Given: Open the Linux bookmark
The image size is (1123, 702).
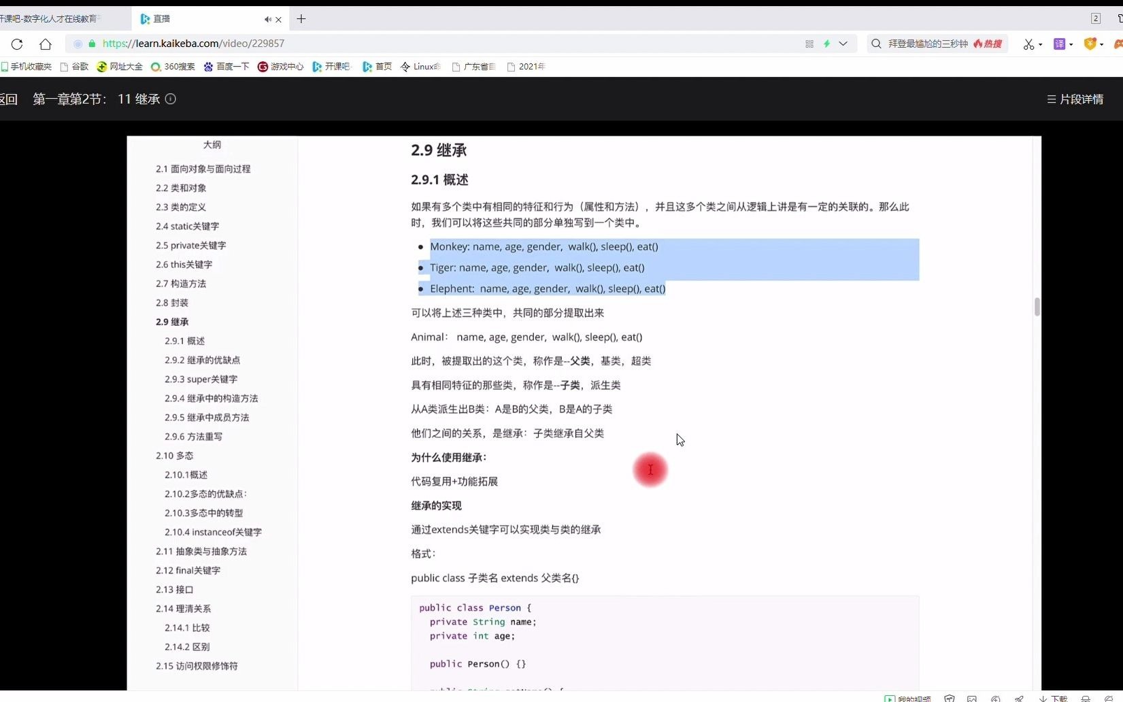Looking at the screenshot, I should [x=420, y=67].
